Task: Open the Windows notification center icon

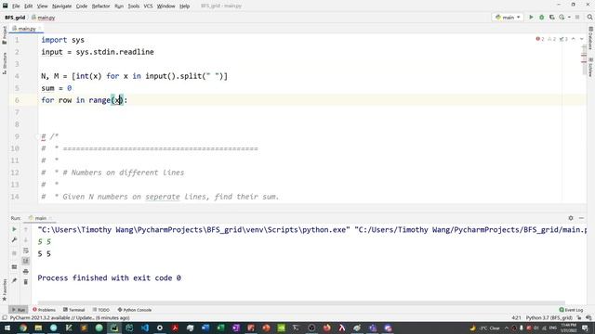Action: [x=585, y=328]
